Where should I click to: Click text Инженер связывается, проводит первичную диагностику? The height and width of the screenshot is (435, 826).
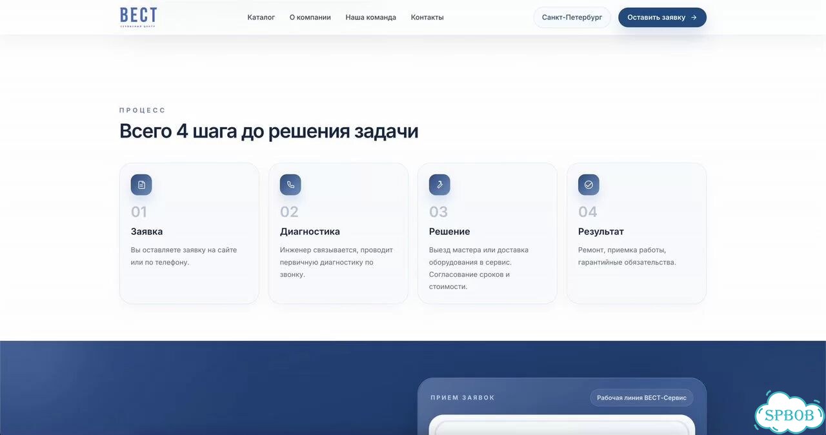pyautogui.click(x=336, y=262)
